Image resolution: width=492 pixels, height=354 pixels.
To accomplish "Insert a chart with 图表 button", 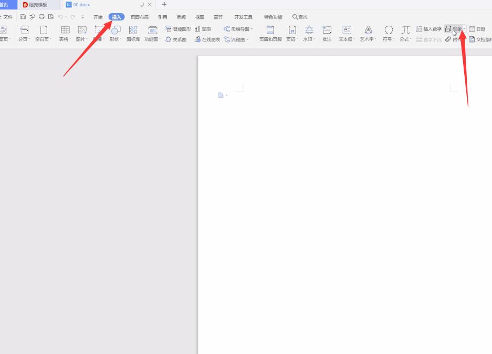I will (x=203, y=29).
